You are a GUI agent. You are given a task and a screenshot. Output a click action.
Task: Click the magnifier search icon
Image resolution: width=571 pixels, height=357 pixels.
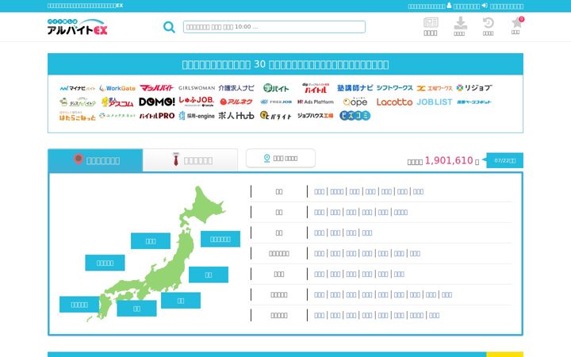point(169,27)
